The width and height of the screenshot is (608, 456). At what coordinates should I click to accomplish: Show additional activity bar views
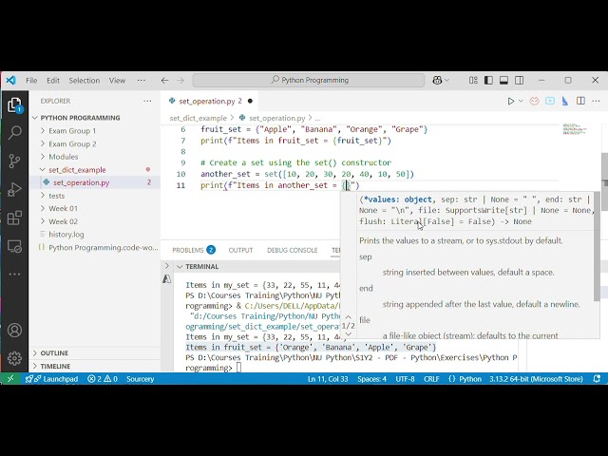click(x=14, y=275)
